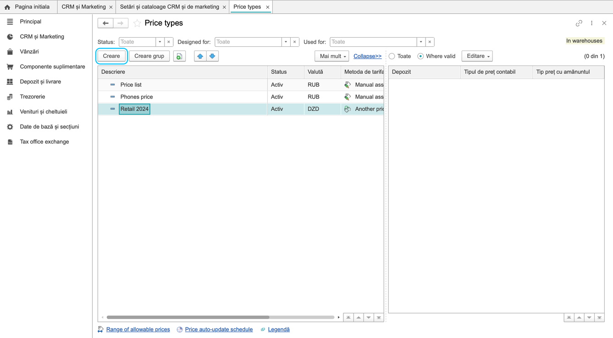Move item up with blue up arrow
613x338 pixels.
click(200, 56)
